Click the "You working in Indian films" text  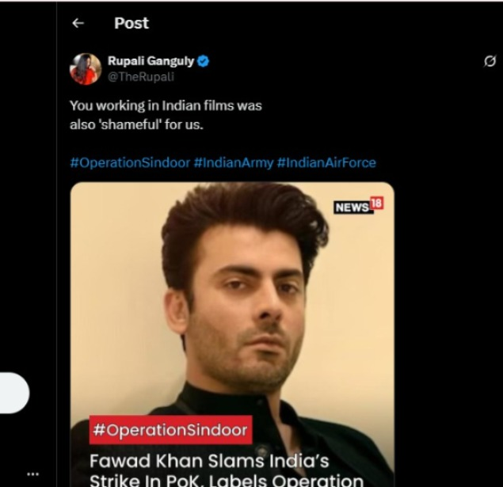(166, 105)
